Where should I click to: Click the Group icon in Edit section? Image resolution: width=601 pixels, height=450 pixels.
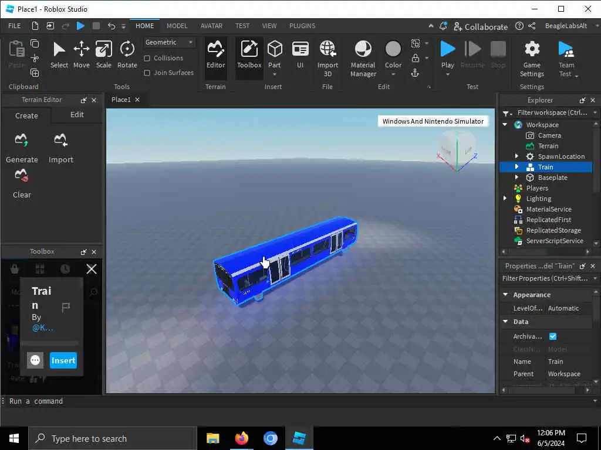(415, 43)
